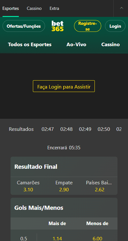This screenshot has height=241, width=128.
Task: Click Faça Login para Assistir
Action: [x=64, y=86]
